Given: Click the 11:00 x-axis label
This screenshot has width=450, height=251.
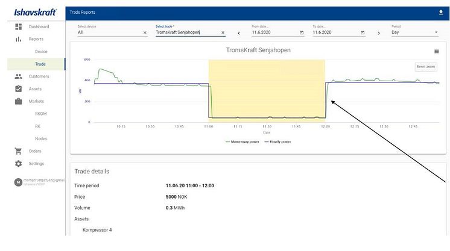Looking at the screenshot, I should click(x=209, y=126).
